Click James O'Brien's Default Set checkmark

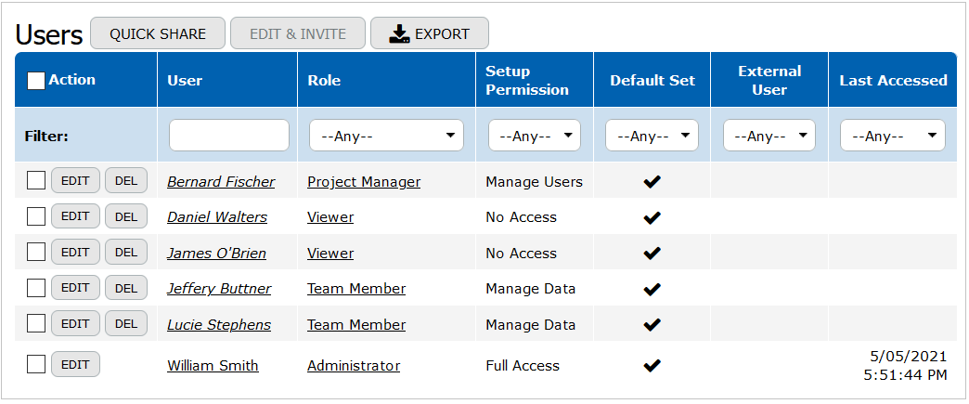[652, 253]
